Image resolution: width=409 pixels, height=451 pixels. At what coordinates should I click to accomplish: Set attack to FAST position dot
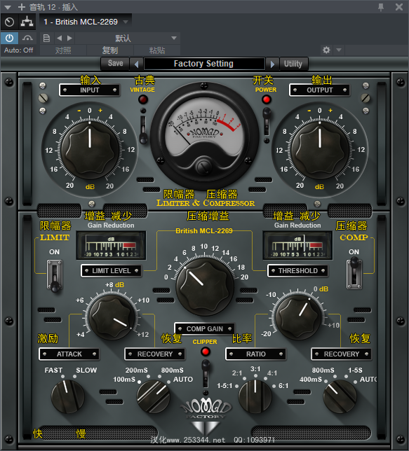click(63, 377)
